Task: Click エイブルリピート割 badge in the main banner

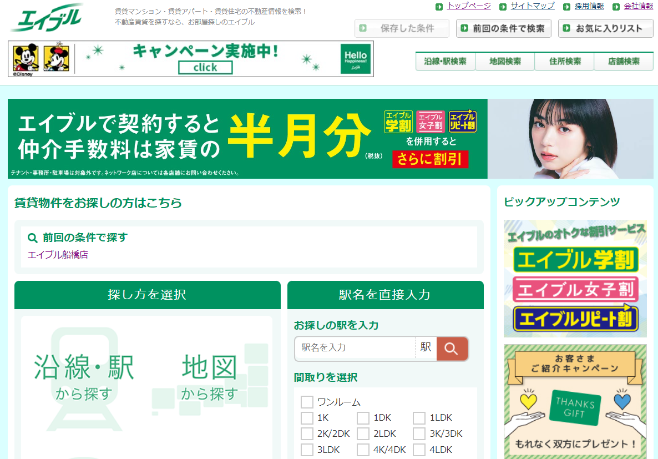Action: [x=463, y=122]
